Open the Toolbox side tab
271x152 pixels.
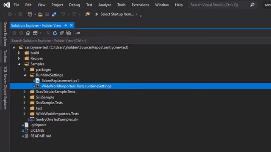(5, 56)
